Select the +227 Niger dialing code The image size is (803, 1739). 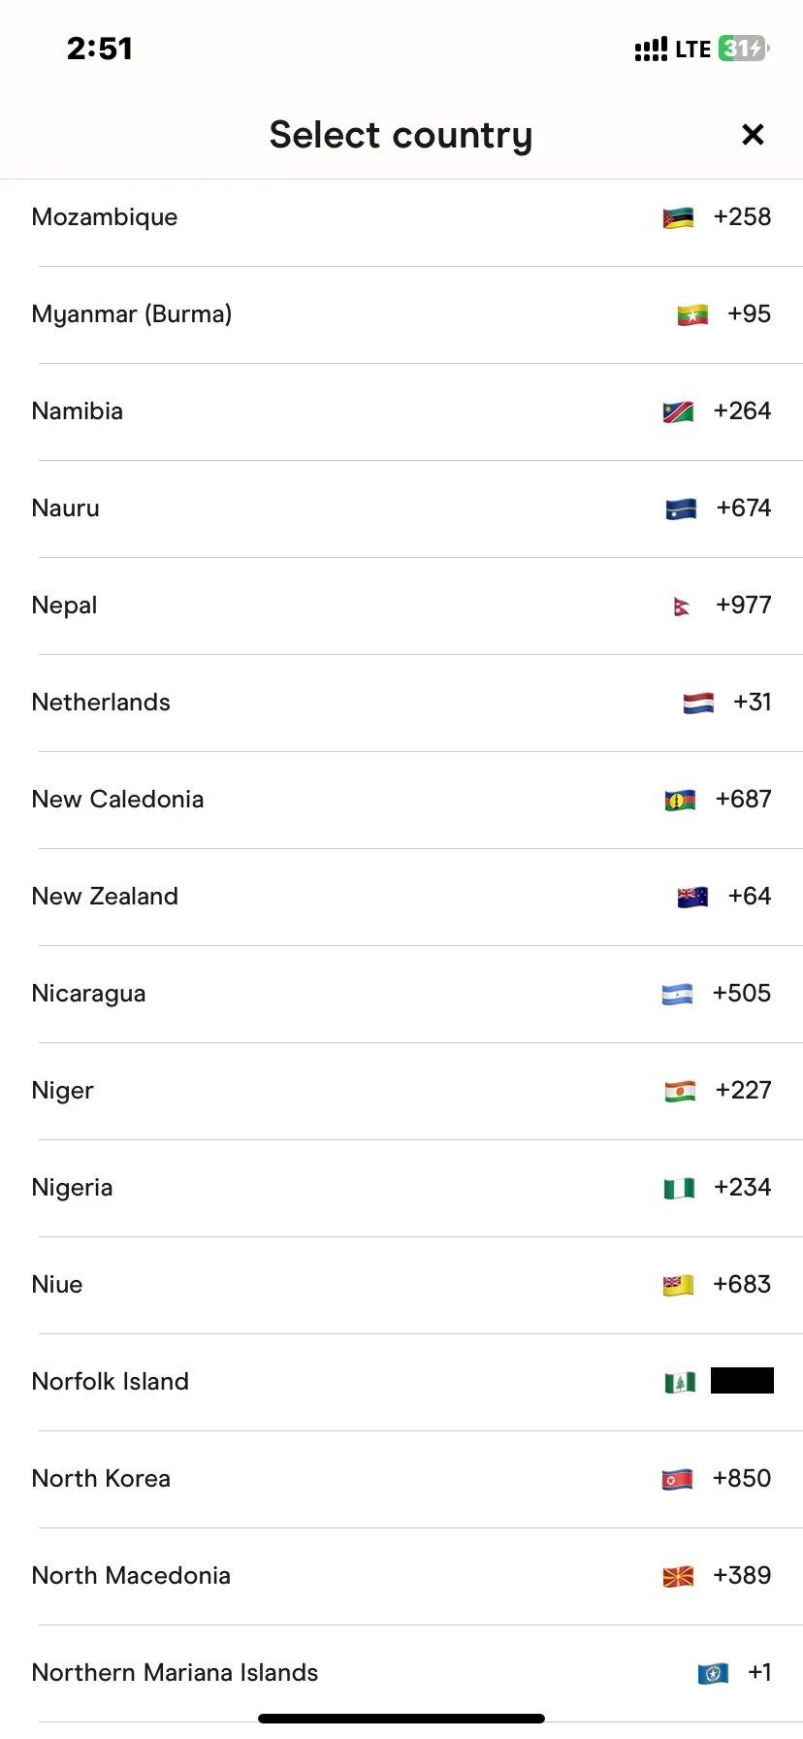pyautogui.click(x=744, y=1091)
